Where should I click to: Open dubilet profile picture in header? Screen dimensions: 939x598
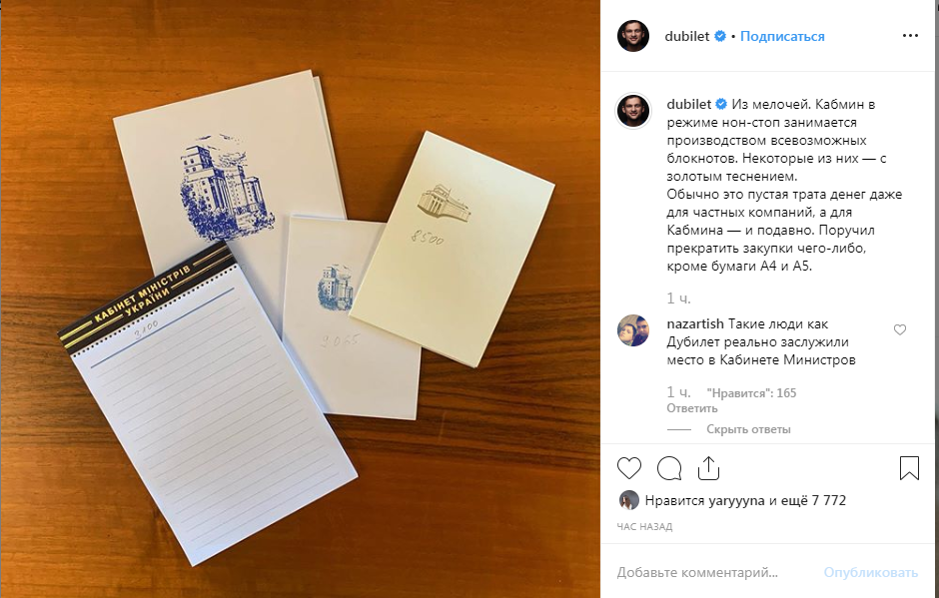(x=633, y=36)
